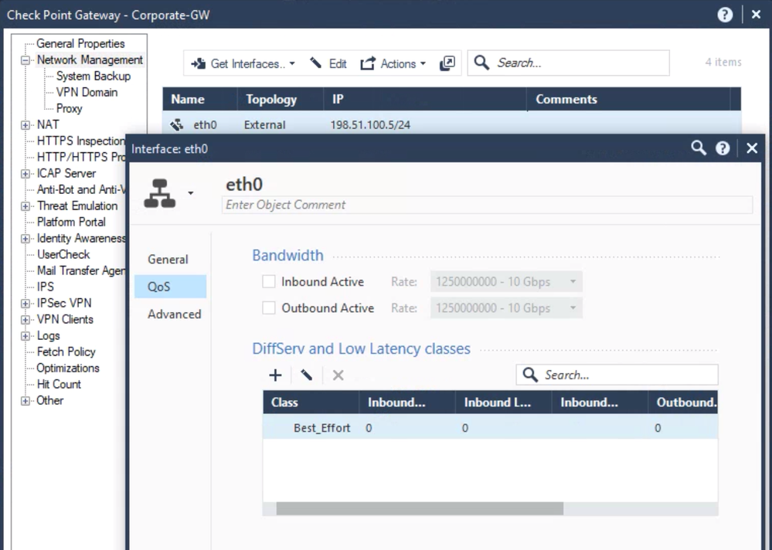Screen dimensions: 772x550
Task: Sort interfaces by the Comments column header
Action: [x=629, y=100]
